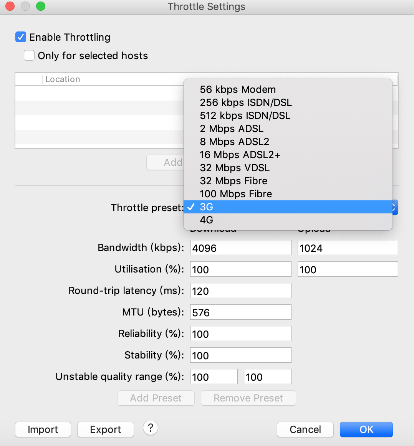The height and width of the screenshot is (446, 414).
Task: Cancel the throttle settings dialog
Action: (305, 429)
